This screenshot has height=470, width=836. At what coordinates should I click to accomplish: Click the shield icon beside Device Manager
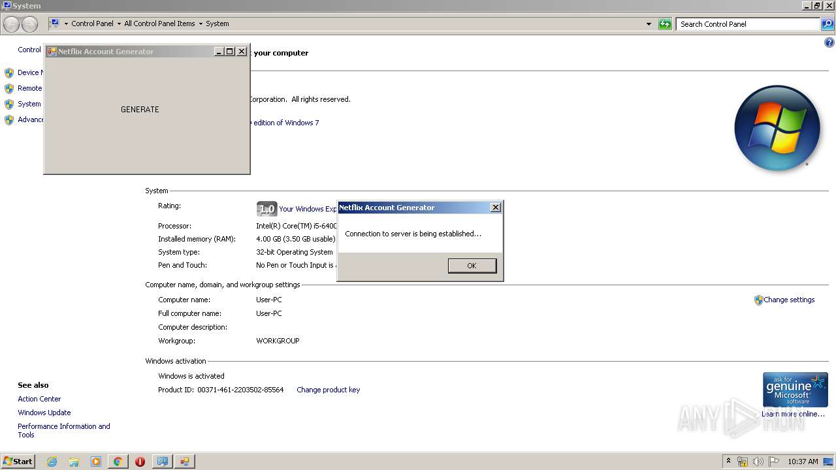(x=9, y=72)
